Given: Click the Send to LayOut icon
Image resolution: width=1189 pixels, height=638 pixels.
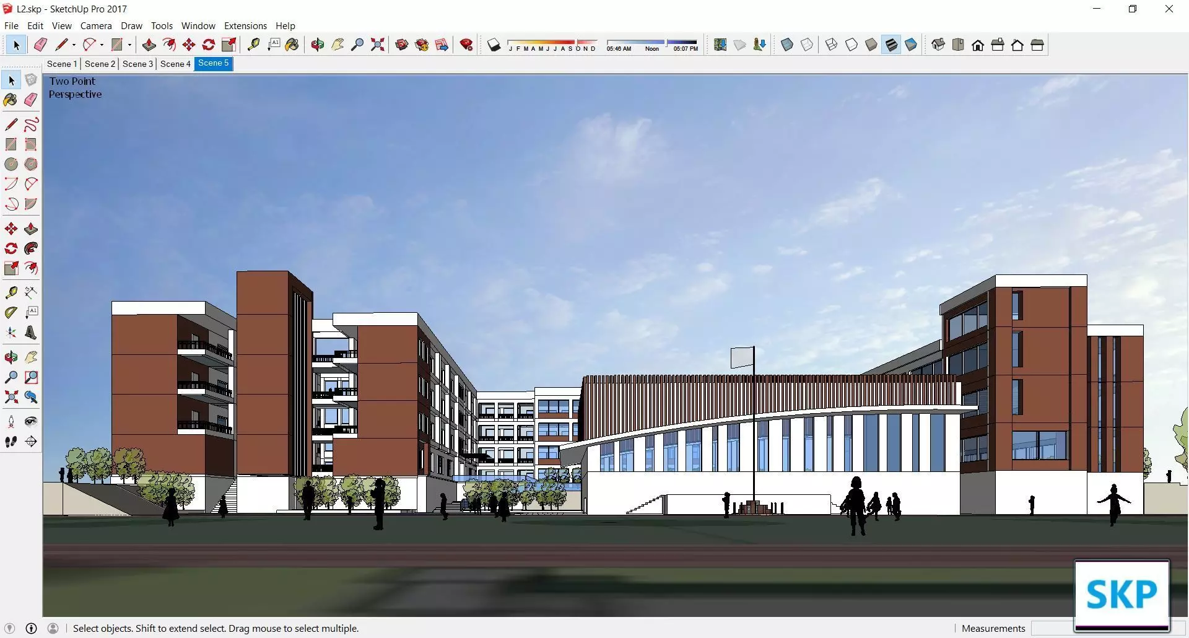Looking at the screenshot, I should [442, 45].
